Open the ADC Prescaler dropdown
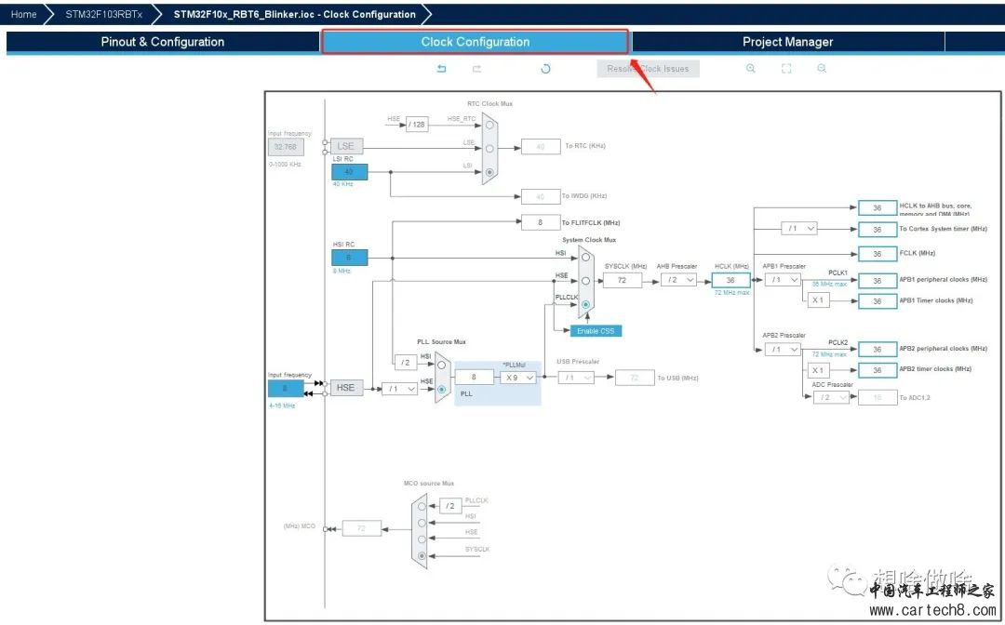The width and height of the screenshot is (1005, 625). [x=831, y=397]
